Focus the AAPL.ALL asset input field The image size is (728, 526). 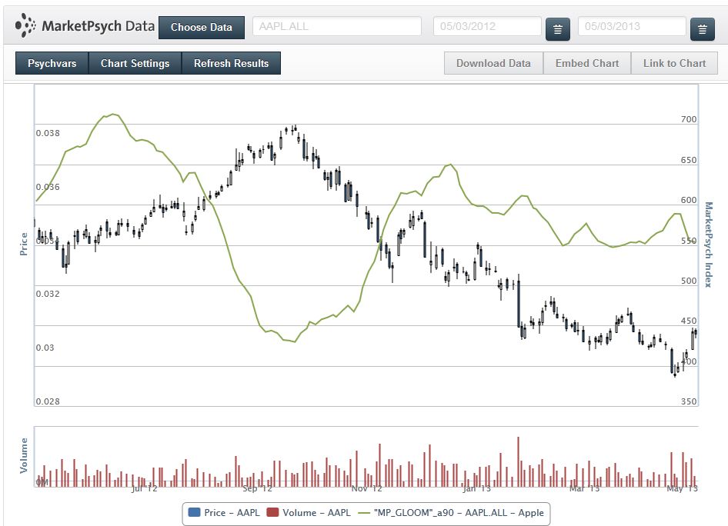(x=336, y=26)
